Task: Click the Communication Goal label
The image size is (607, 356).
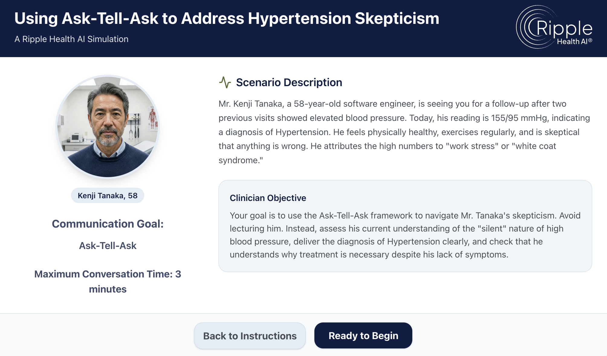Action: (108, 224)
